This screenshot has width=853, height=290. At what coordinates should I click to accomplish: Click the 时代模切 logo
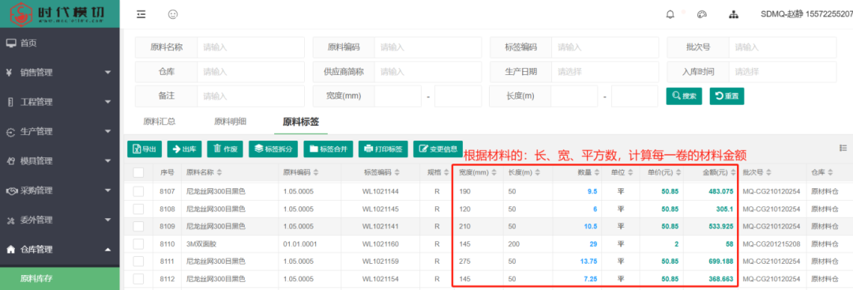[60, 13]
